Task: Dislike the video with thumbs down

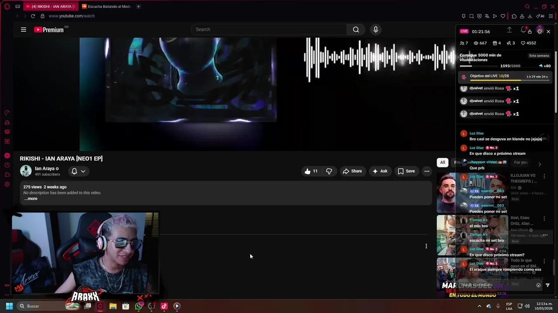Action: pos(329,171)
